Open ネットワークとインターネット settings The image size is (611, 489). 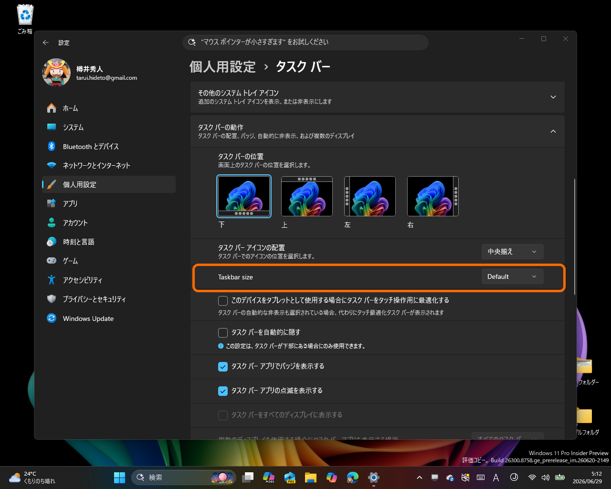[109, 166]
